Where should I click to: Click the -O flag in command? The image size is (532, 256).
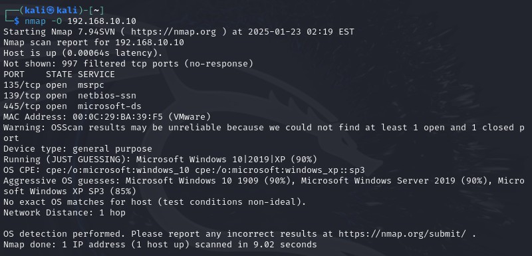pyautogui.click(x=57, y=21)
